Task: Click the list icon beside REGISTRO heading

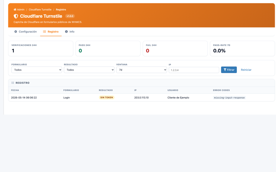Action: click(13, 83)
